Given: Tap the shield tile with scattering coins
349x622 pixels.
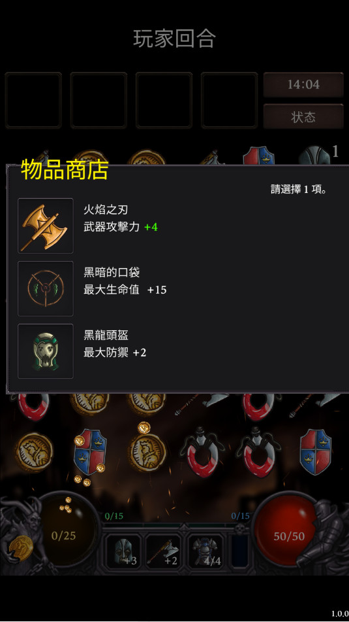Looking at the screenshot, I should click(90, 451).
